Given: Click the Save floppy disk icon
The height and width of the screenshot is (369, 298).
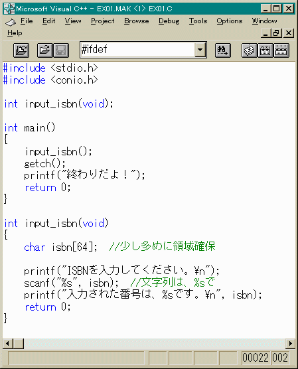Looking at the screenshot, I should [61, 50].
